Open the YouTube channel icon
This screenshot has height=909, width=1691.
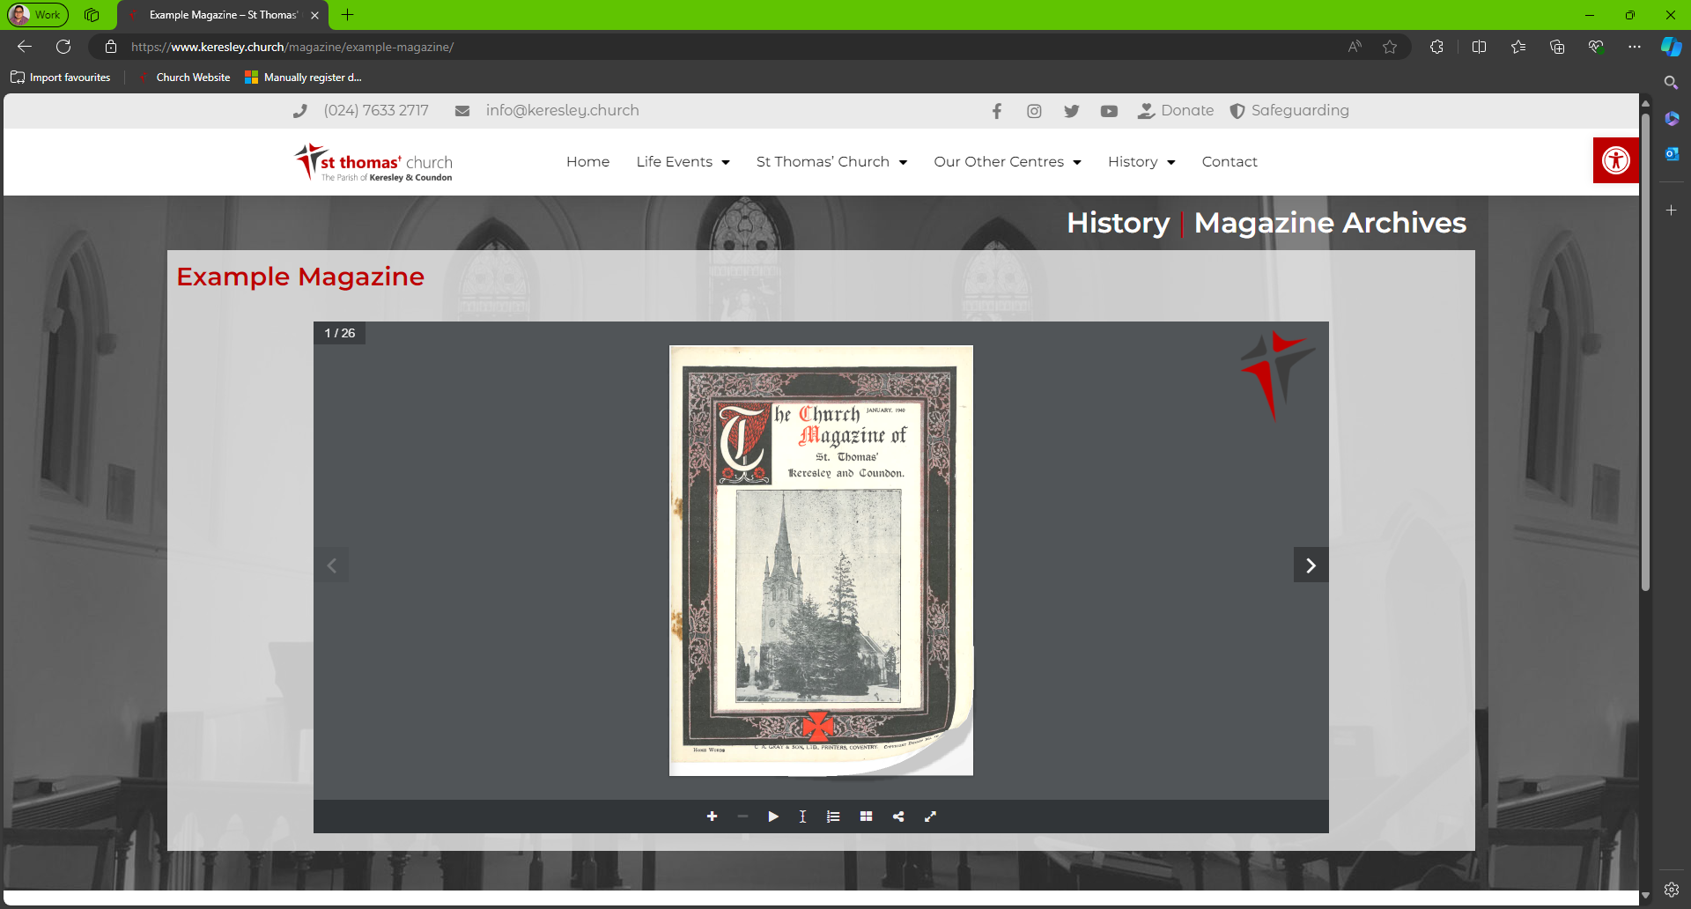pos(1109,111)
